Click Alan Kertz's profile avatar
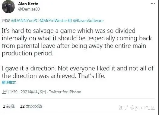Screen dimensions: 159x115 [x=8, y=7]
